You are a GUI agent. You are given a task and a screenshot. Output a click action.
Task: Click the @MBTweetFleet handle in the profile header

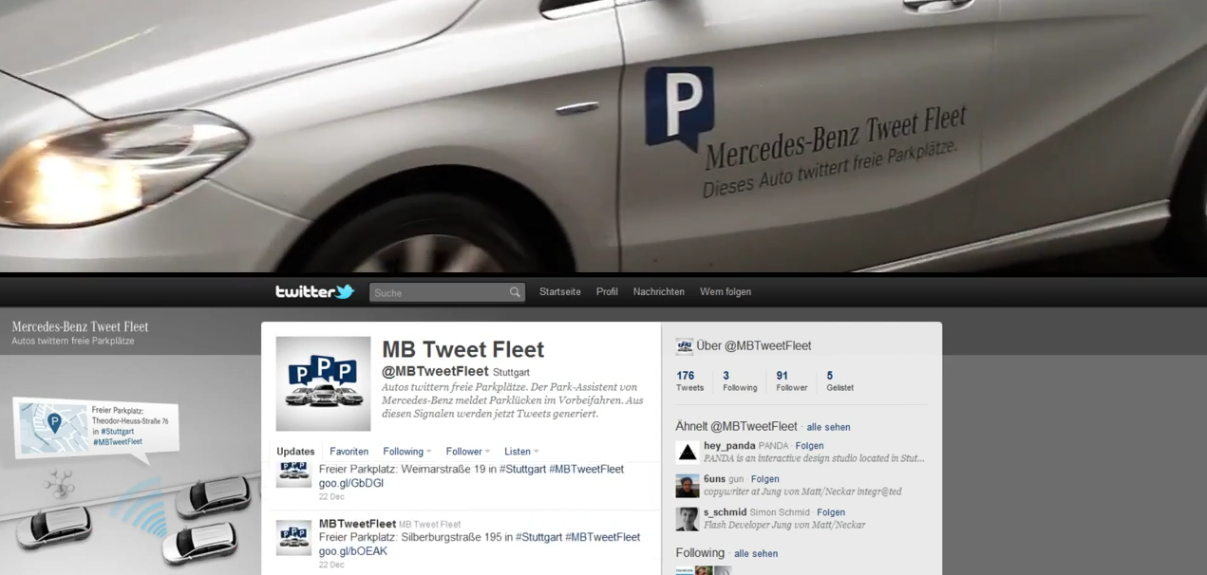click(x=435, y=371)
